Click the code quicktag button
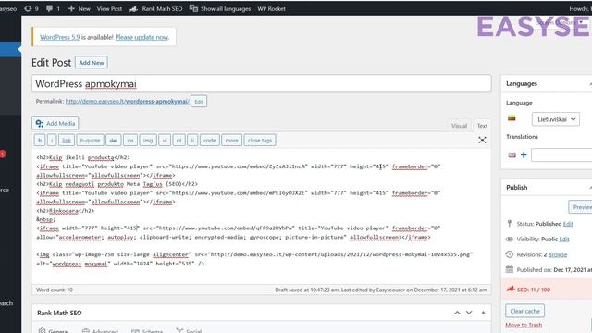Image resolution: width=592 pixels, height=333 pixels. pyautogui.click(x=210, y=140)
